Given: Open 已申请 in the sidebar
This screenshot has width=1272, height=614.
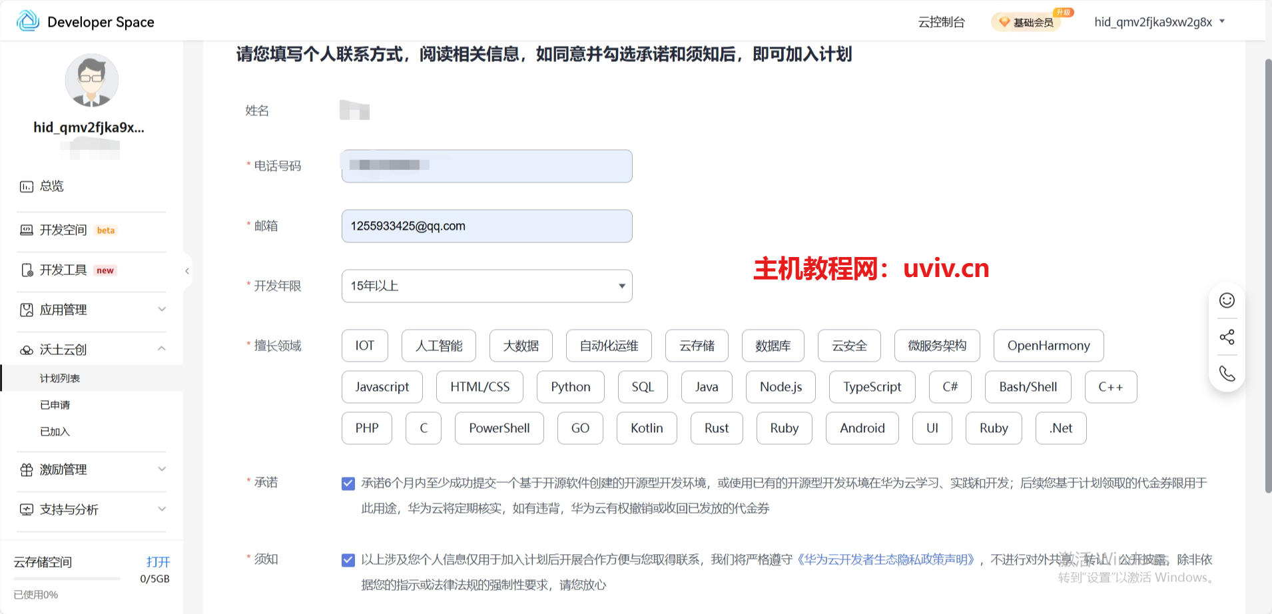Looking at the screenshot, I should coord(55,405).
